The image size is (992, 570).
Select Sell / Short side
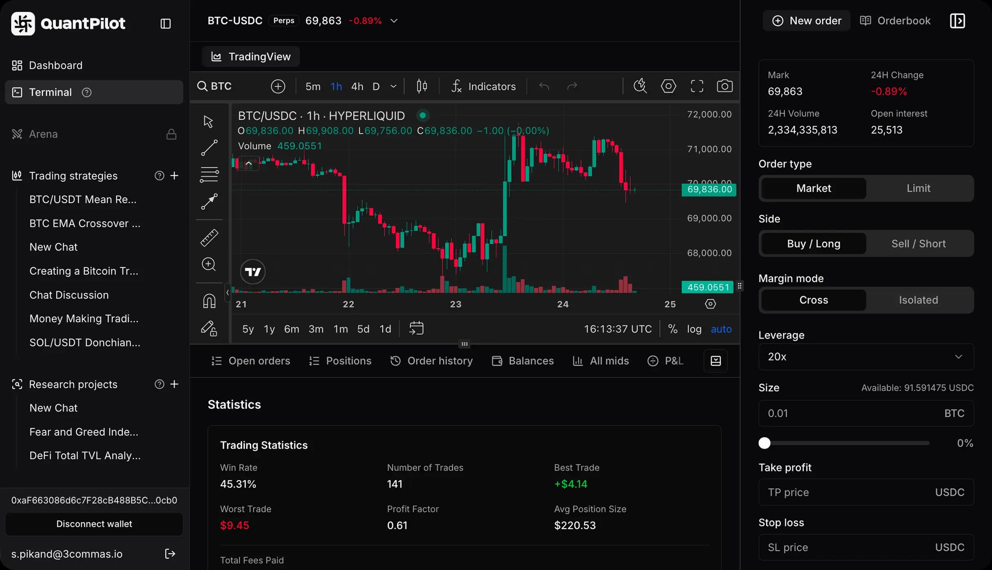918,244
